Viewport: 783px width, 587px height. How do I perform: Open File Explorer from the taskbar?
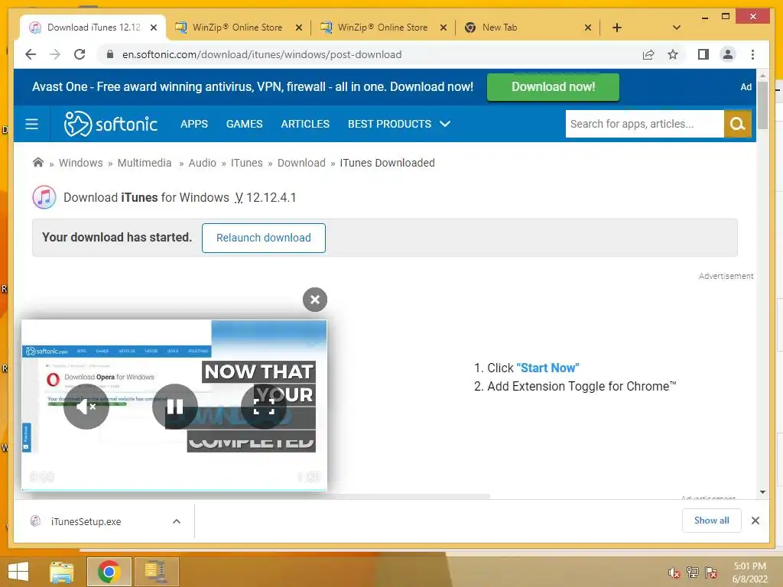point(62,572)
